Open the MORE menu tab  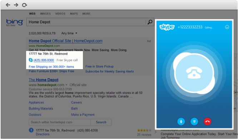click(86, 14)
